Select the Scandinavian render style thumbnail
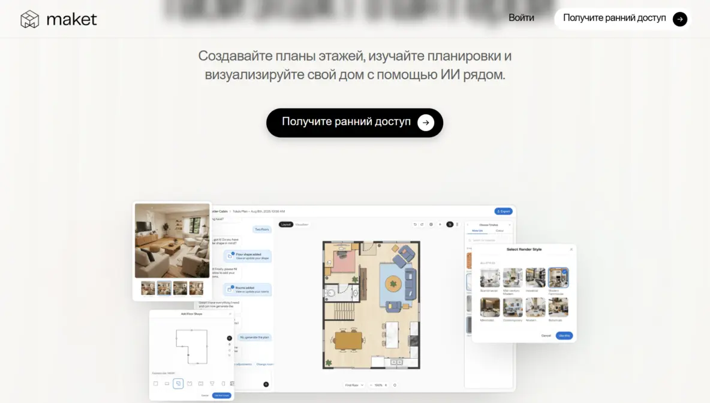The width and height of the screenshot is (710, 403). 490,278
